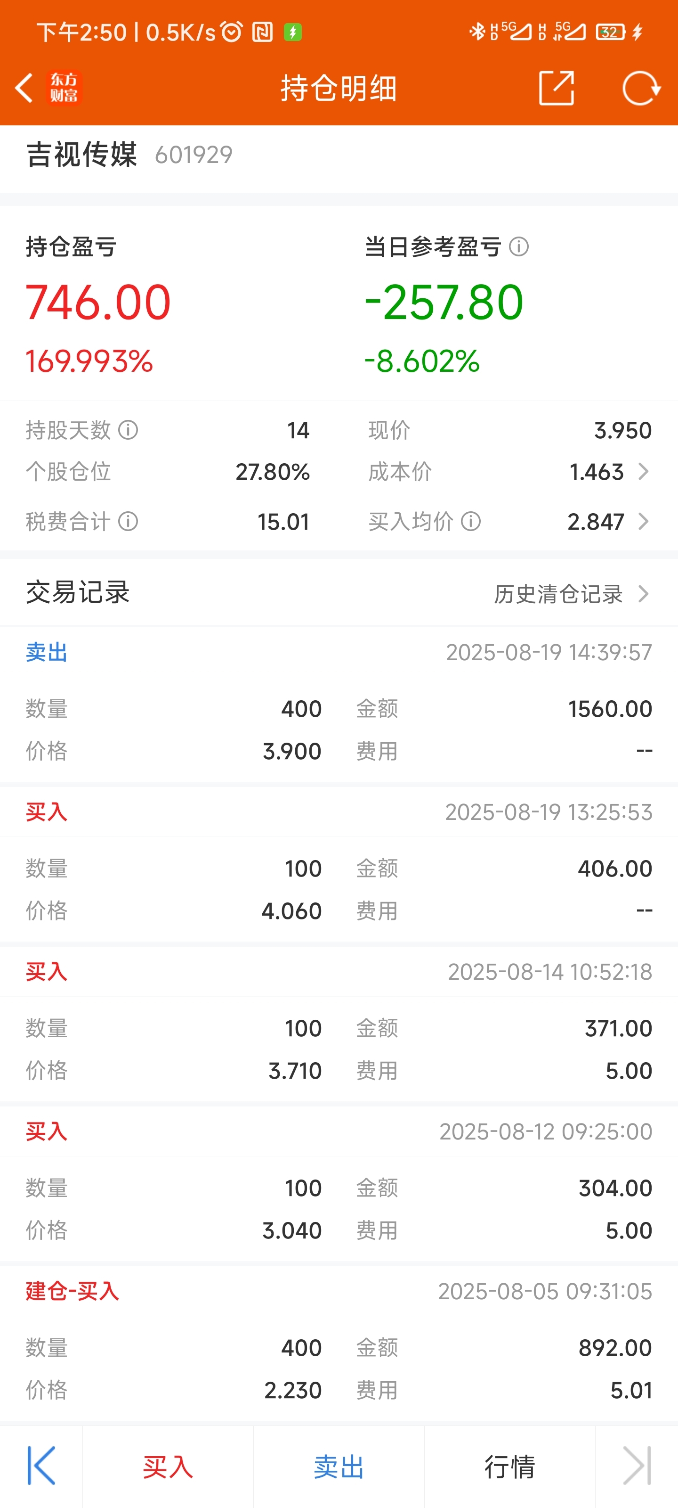
Task: Open 历史清仓记录 chevron
Action: (643, 594)
